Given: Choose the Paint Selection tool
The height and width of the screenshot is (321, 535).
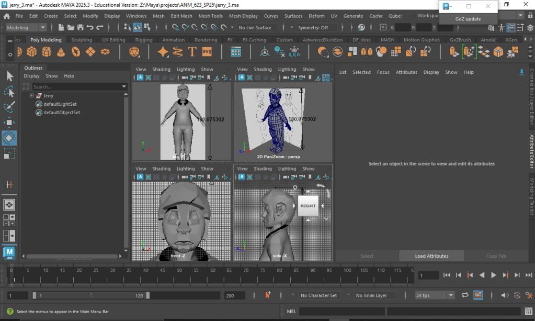Looking at the screenshot, I should tap(9, 107).
